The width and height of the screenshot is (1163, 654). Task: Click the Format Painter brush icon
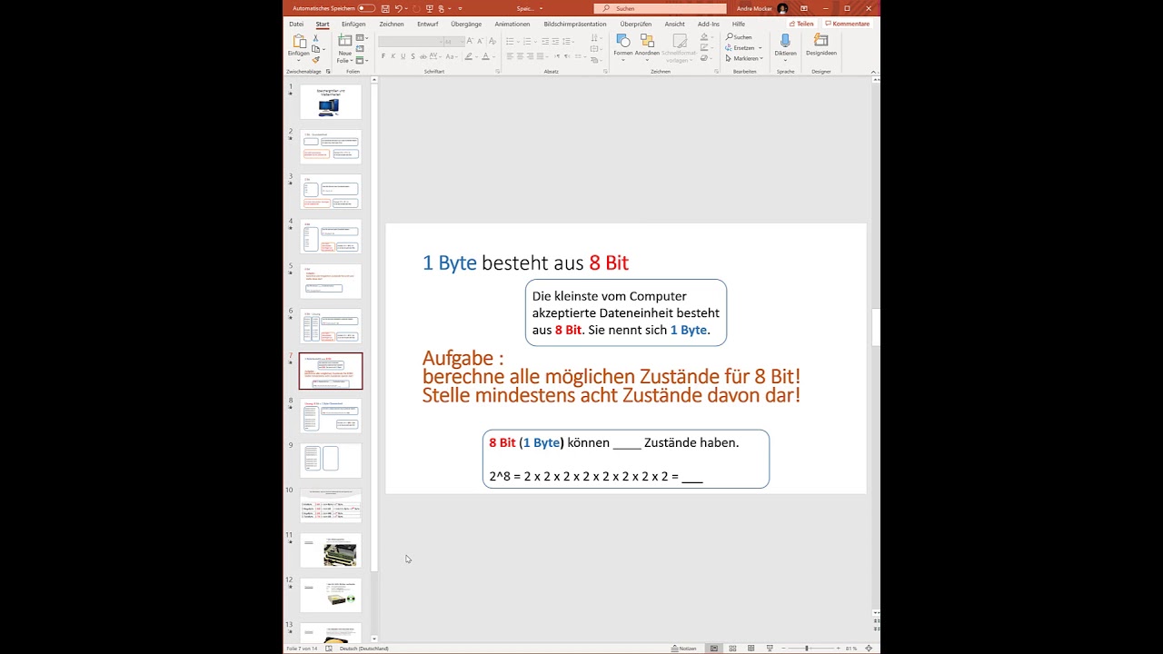pos(316,60)
